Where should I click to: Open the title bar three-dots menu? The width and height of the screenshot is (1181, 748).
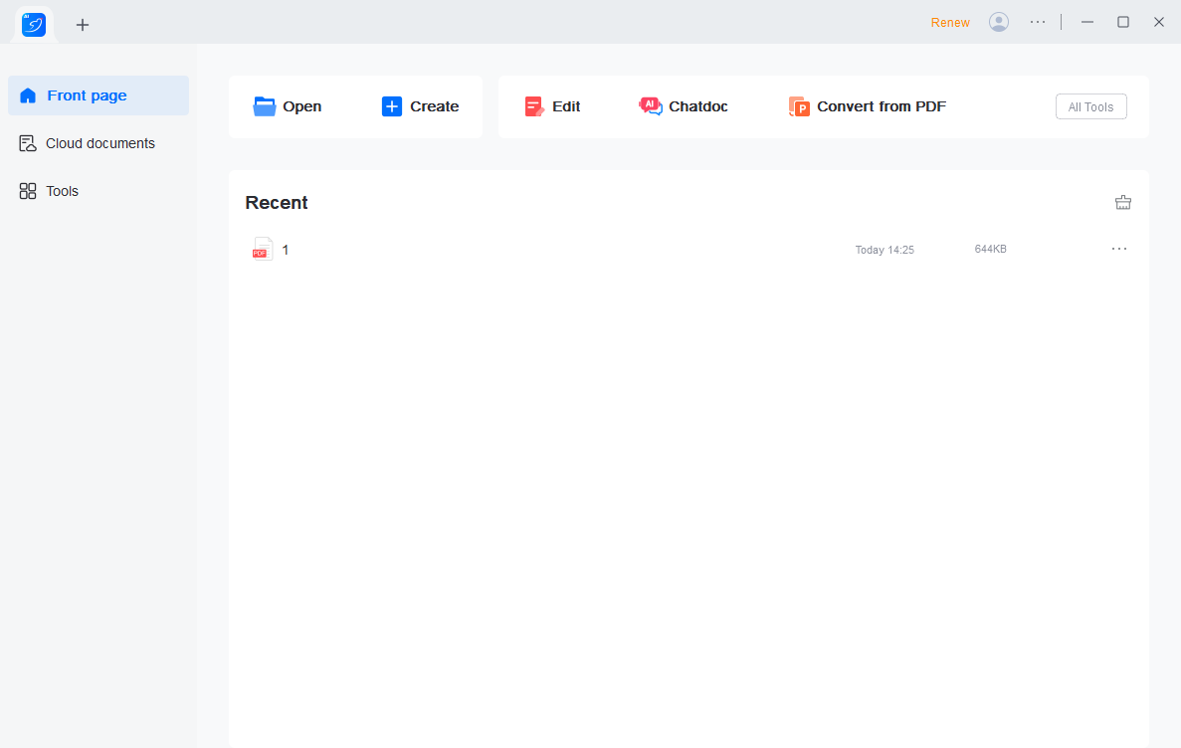point(1038,22)
